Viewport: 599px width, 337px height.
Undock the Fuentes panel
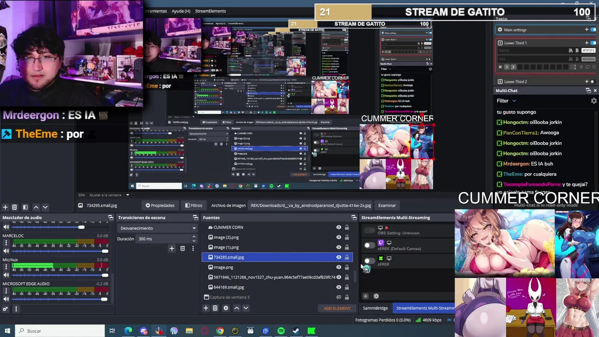354,218
